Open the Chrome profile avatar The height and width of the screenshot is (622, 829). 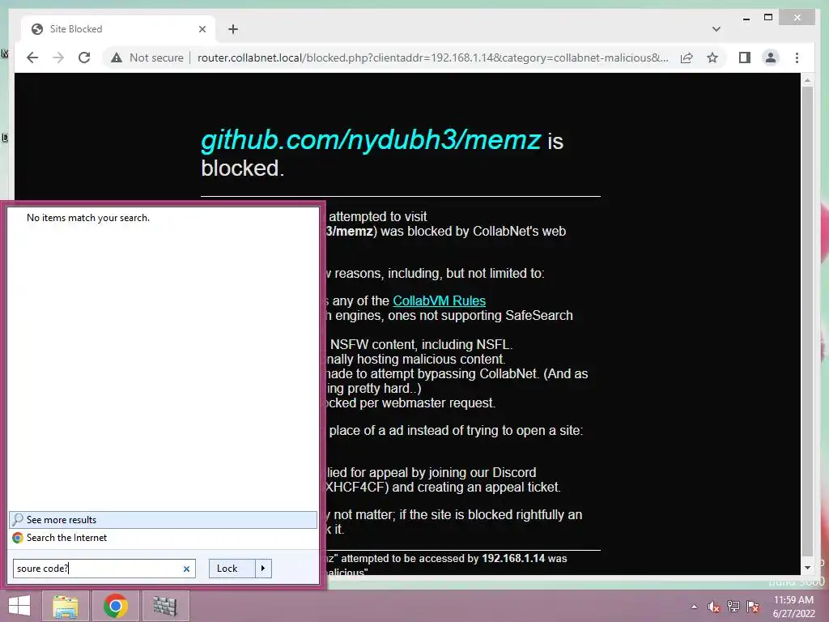[771, 58]
